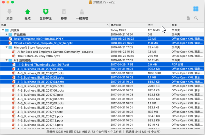The width and height of the screenshot is (205, 135).
Task: Click size 15.5 MB of BLUE_2017_11
Action: click(x=153, y=112)
